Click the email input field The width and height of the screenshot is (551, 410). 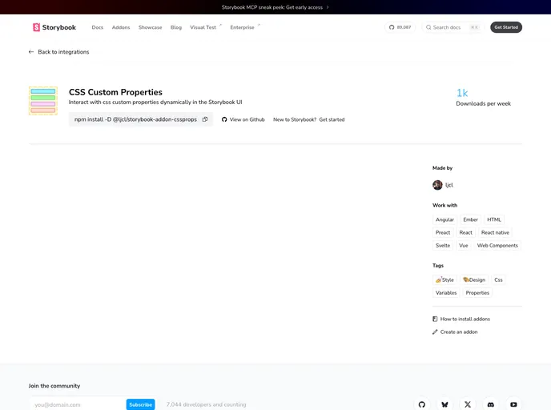point(78,404)
